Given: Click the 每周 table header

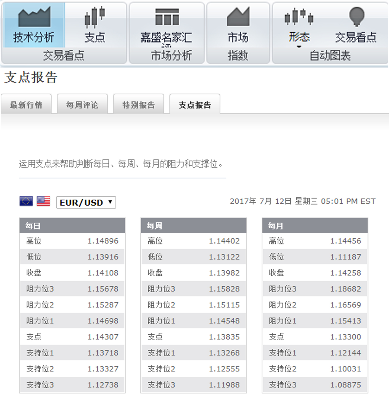Looking at the screenshot, I should [193, 226].
